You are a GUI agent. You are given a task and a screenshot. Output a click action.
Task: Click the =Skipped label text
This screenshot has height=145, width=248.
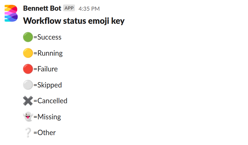[x=48, y=85]
